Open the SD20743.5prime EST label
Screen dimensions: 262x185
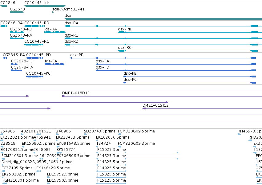(x=99, y=131)
